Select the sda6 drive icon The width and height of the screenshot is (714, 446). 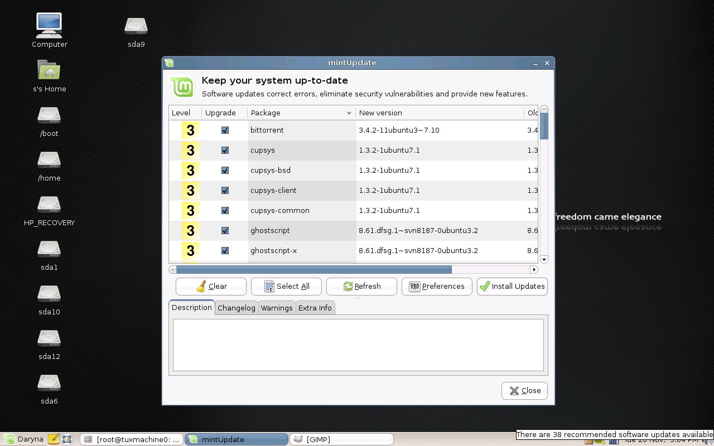49,382
